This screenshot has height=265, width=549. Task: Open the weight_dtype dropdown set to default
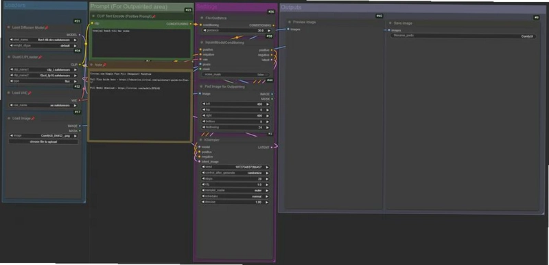(x=43, y=45)
